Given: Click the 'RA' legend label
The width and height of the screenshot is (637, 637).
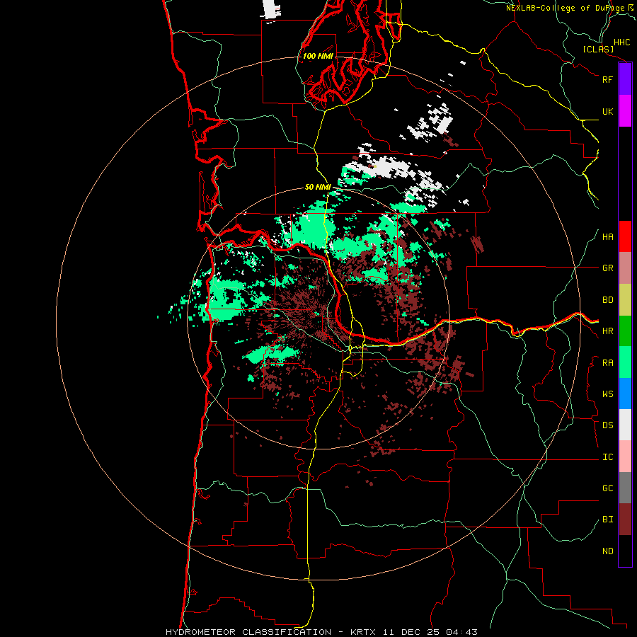Looking at the screenshot, I should (607, 363).
